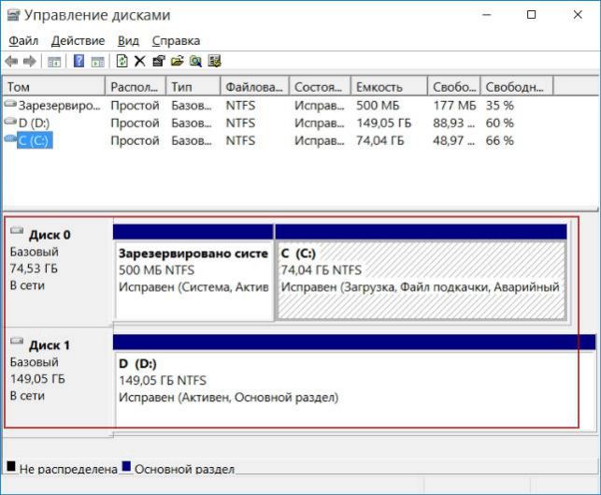
Task: Click the black Не распределена legend swatch
Action: point(11,467)
